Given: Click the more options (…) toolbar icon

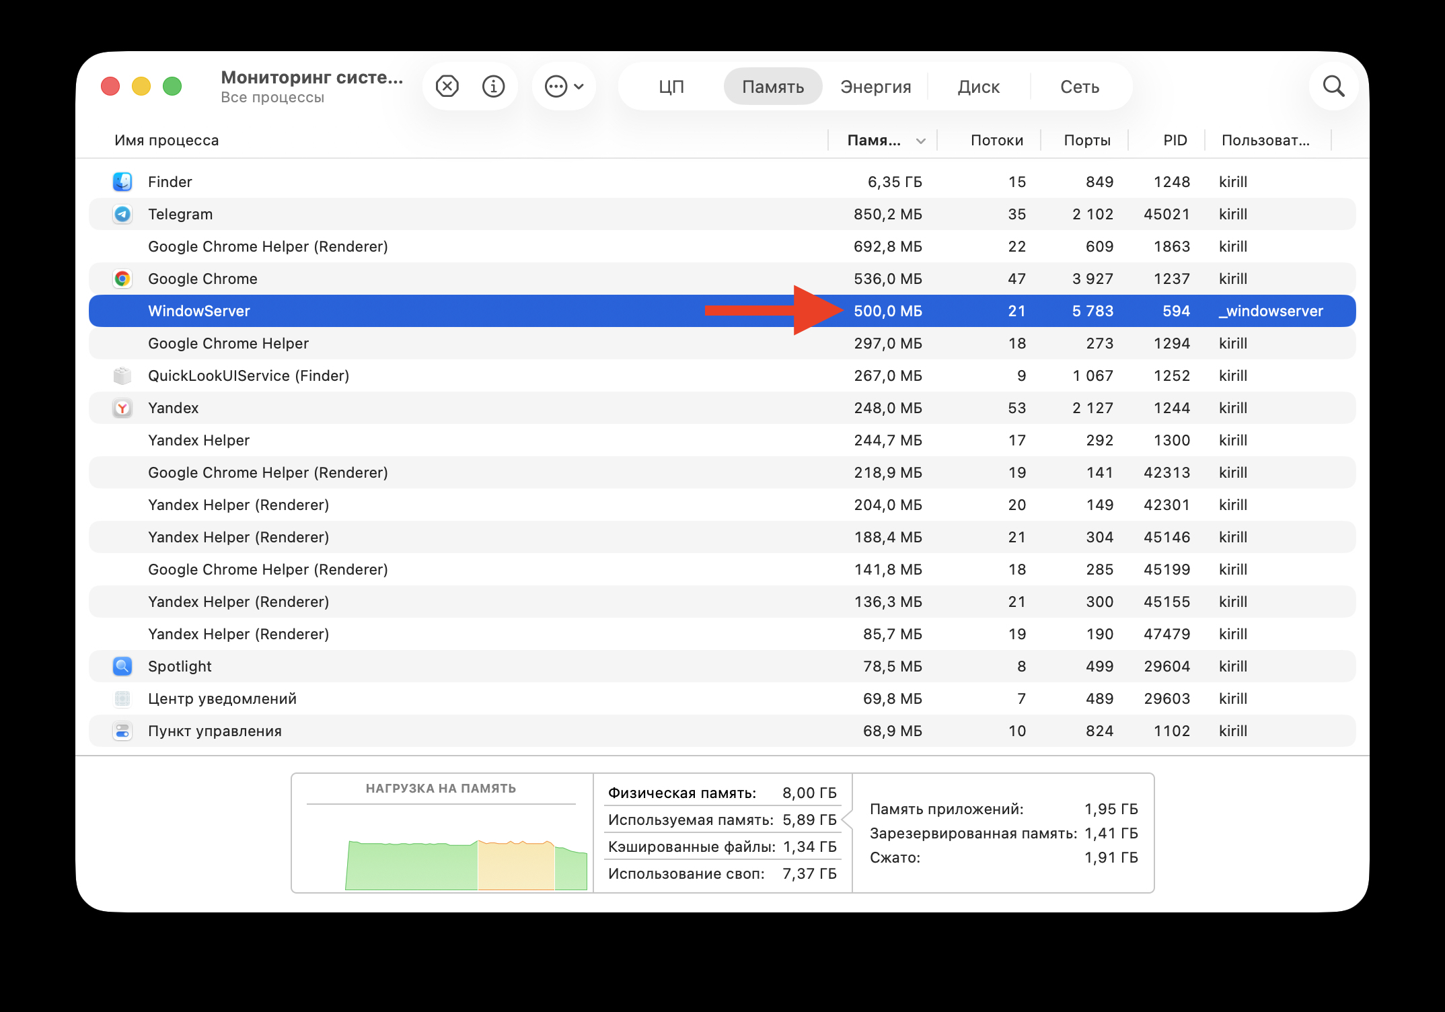Looking at the screenshot, I should coord(556,85).
